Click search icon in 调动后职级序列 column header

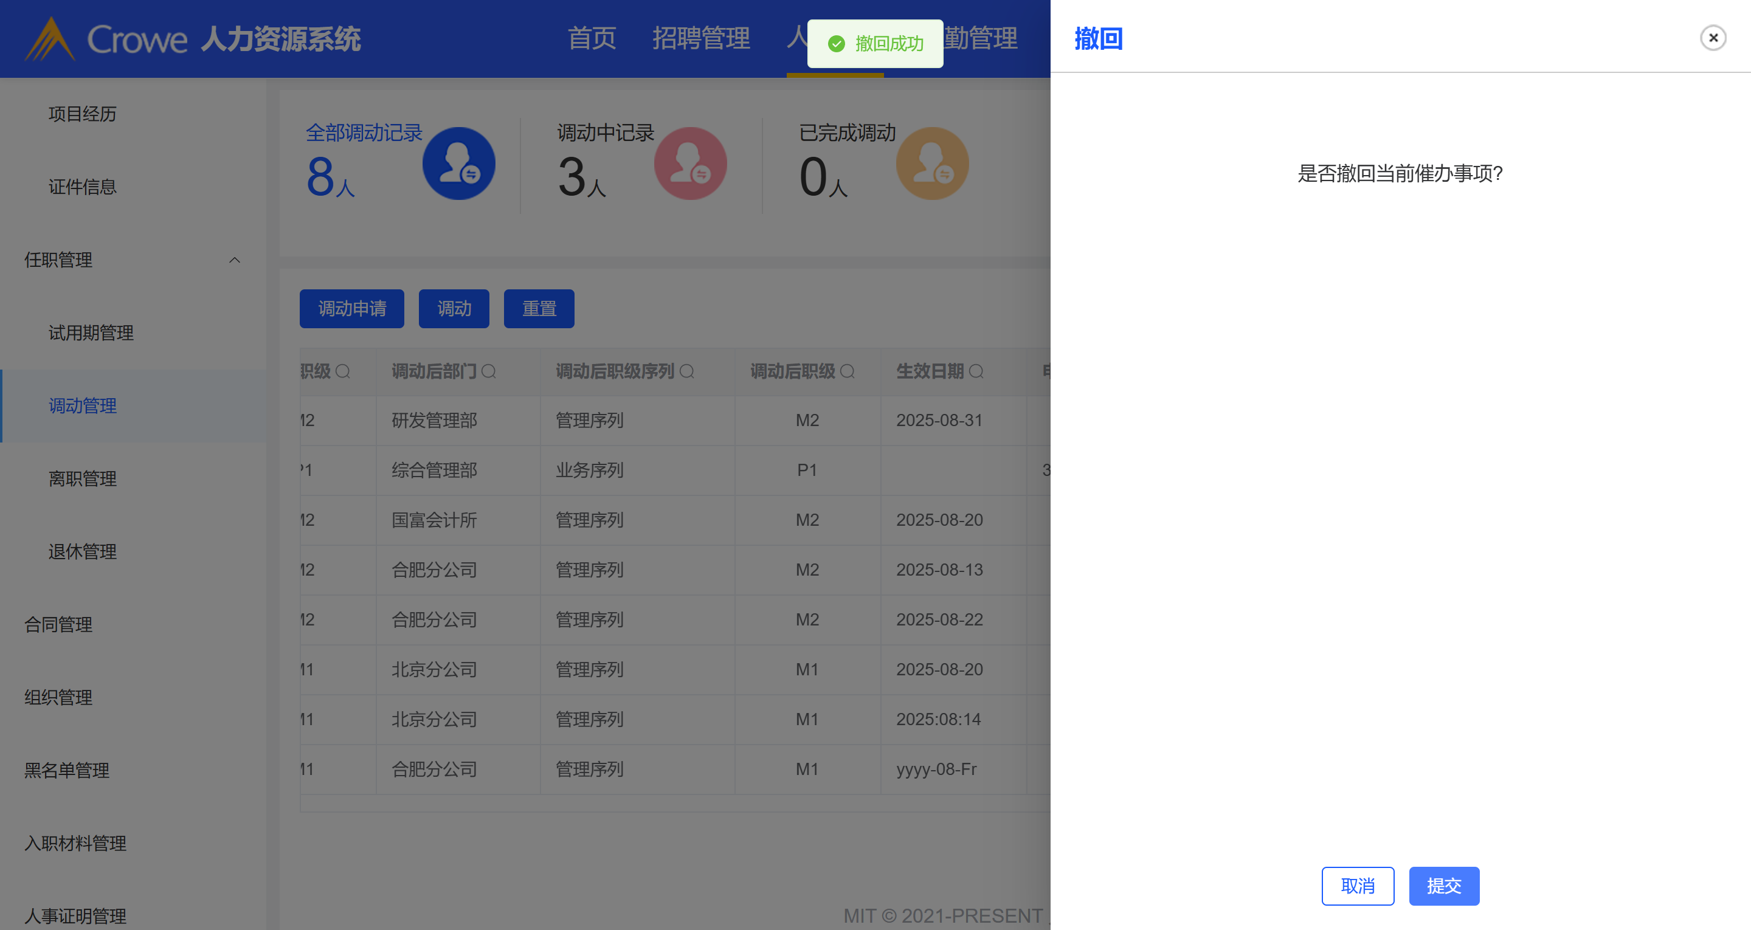pyautogui.click(x=686, y=371)
